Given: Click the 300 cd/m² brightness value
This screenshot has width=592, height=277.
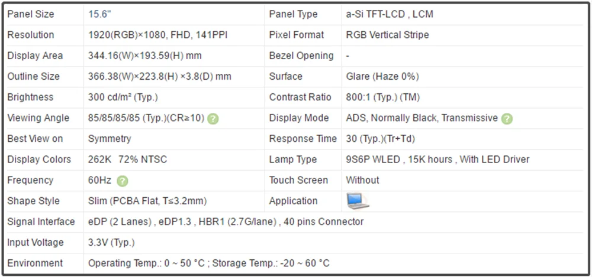Looking at the screenshot, I should 123,97.
